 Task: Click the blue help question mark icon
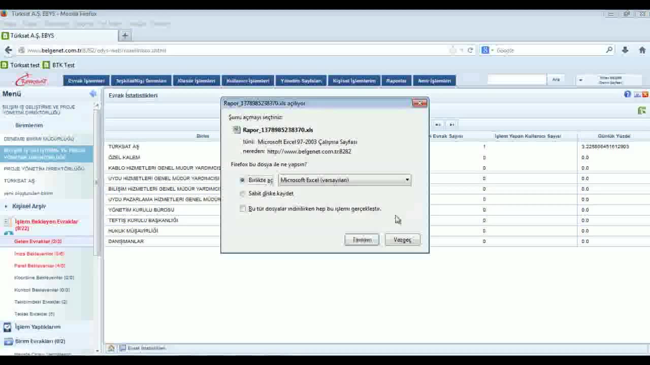(x=628, y=94)
